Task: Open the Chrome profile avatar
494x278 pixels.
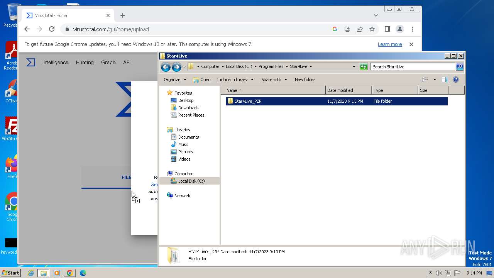Action: (x=400, y=29)
